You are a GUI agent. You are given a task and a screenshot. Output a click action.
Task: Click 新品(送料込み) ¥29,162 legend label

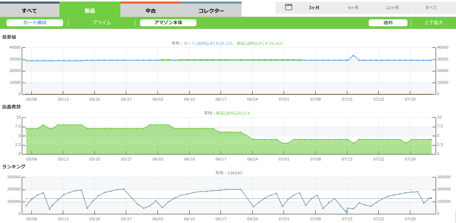pos(259,44)
